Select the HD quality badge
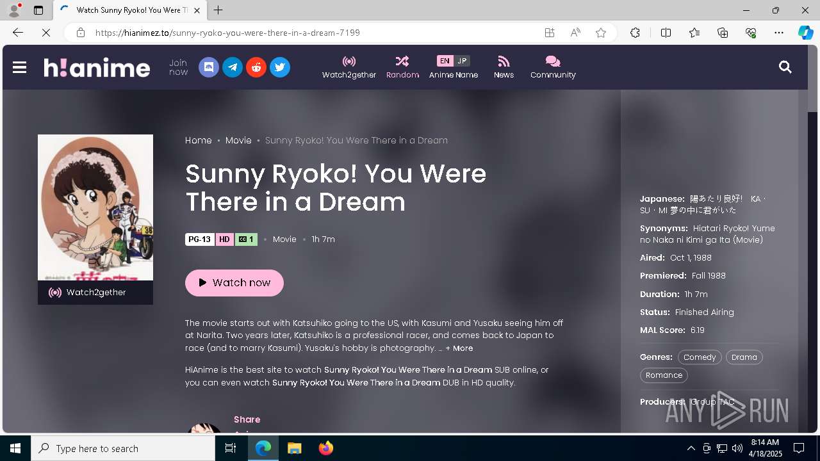 click(224, 239)
